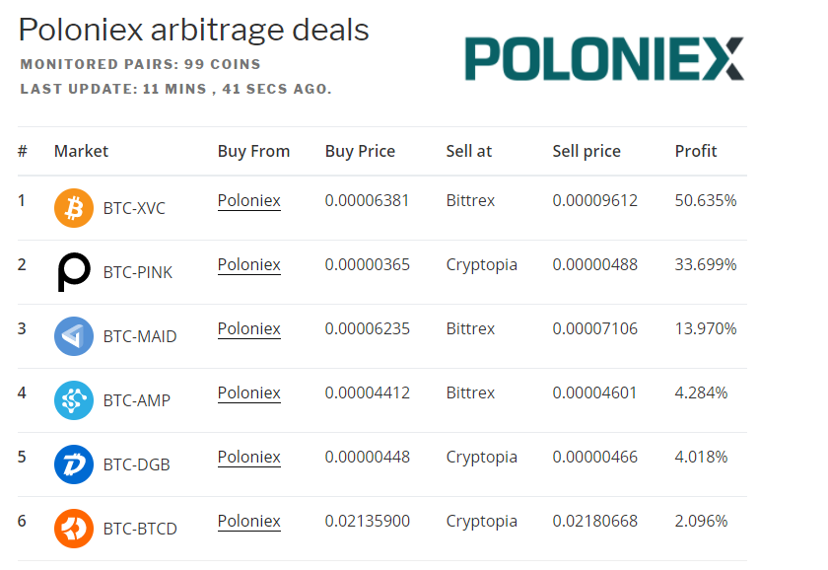Click the Profit column header
This screenshot has width=828, height=570.
pyautogui.click(x=696, y=151)
